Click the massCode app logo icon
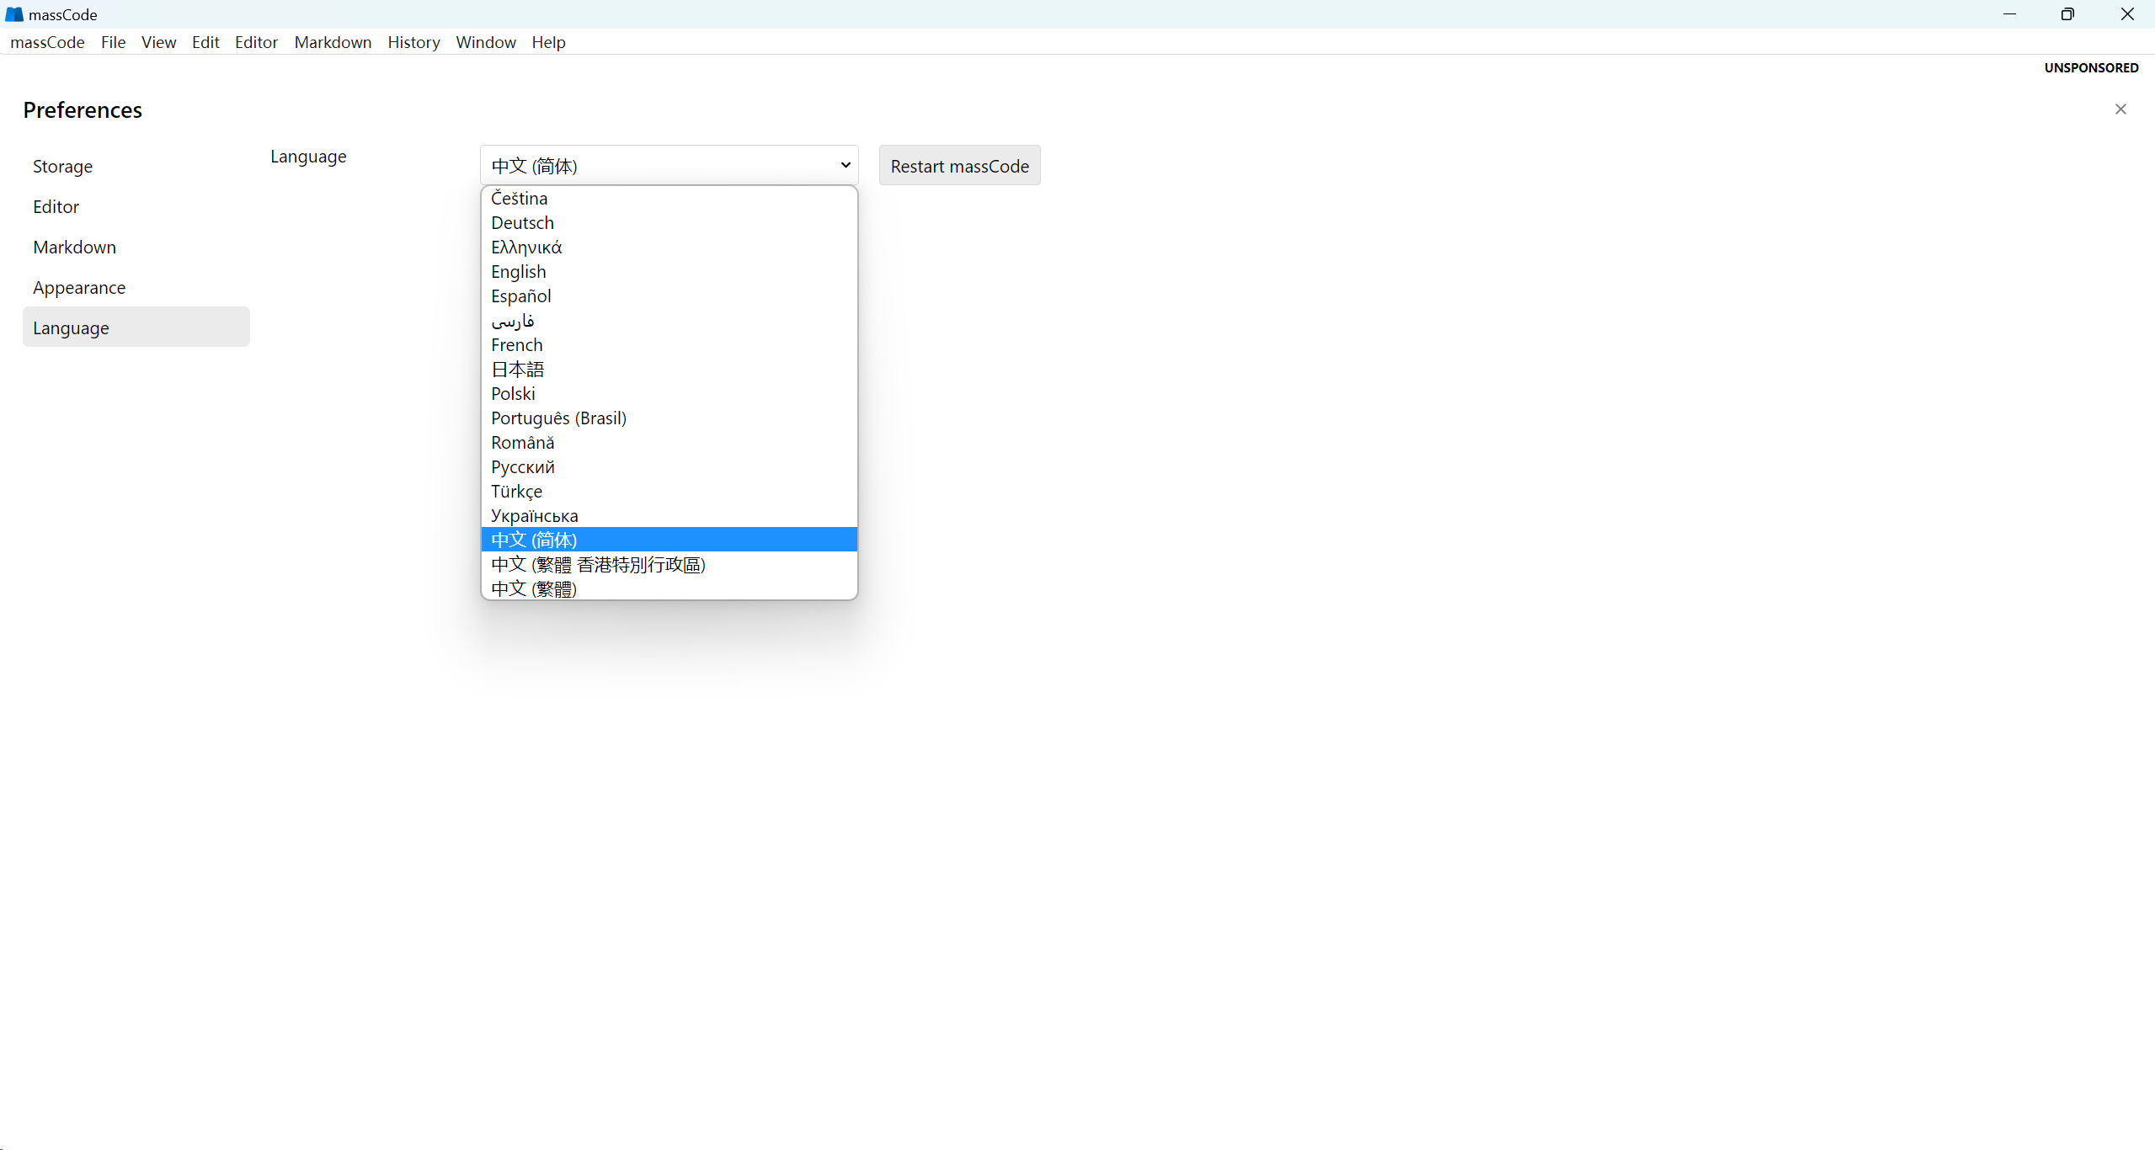The width and height of the screenshot is (2155, 1150). [13, 14]
